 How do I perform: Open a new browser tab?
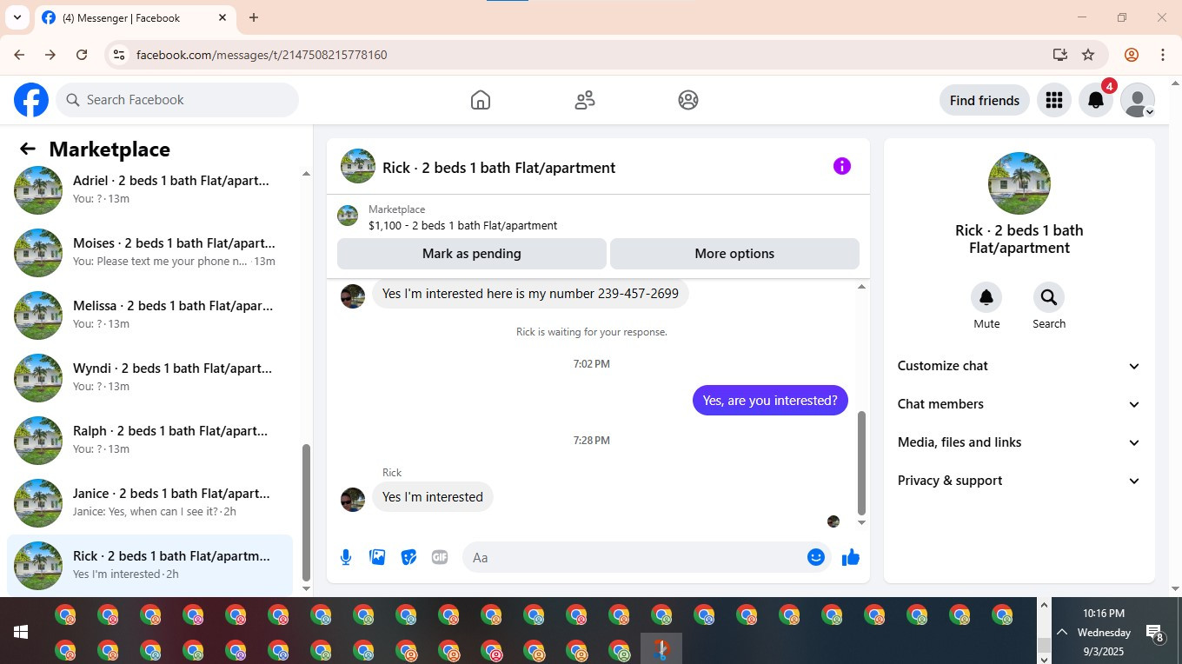click(254, 17)
